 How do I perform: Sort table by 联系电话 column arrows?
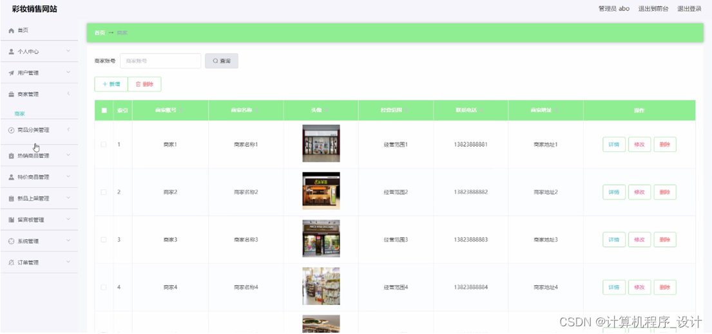coord(481,110)
